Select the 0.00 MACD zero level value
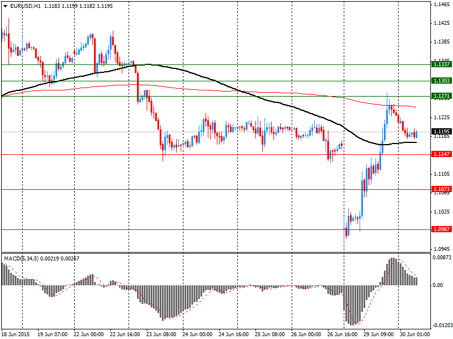 click(x=438, y=285)
